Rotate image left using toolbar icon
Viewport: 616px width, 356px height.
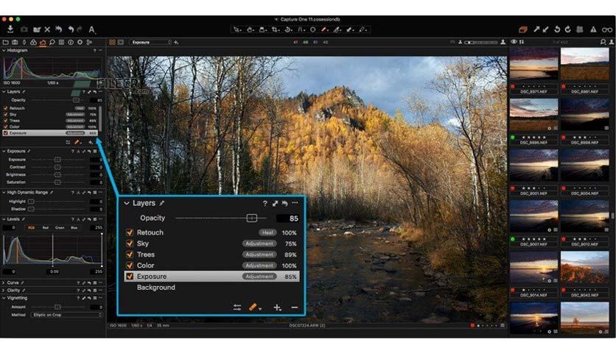[x=557, y=29]
